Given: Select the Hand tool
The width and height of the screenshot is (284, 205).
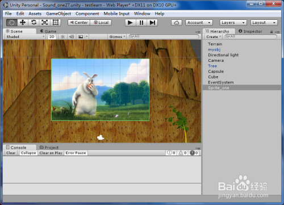Looking at the screenshot, I should click(x=12, y=23).
